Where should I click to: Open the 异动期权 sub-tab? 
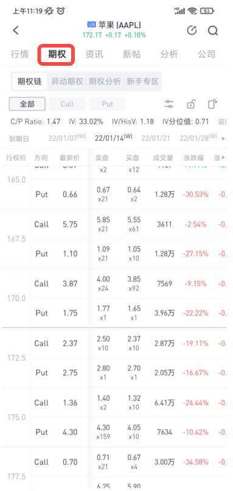point(67,82)
